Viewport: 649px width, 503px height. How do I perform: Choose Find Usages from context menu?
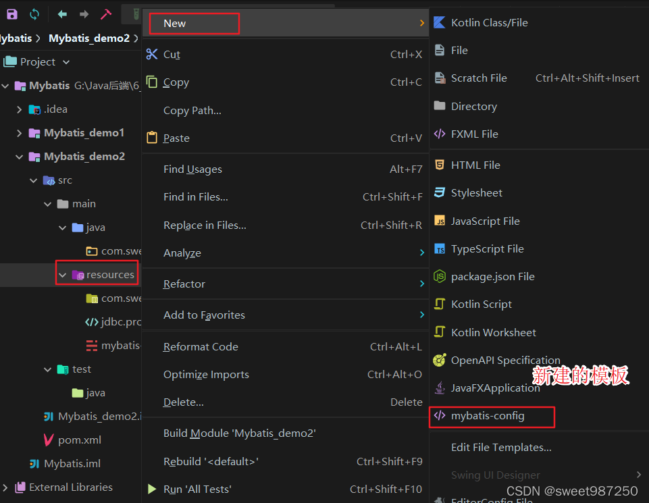point(286,169)
